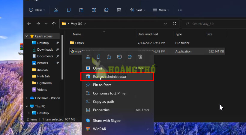Image resolution: width=246 pixels, height=135 pixels.
Task: Go back with the left arrow button
Action: [29, 24]
